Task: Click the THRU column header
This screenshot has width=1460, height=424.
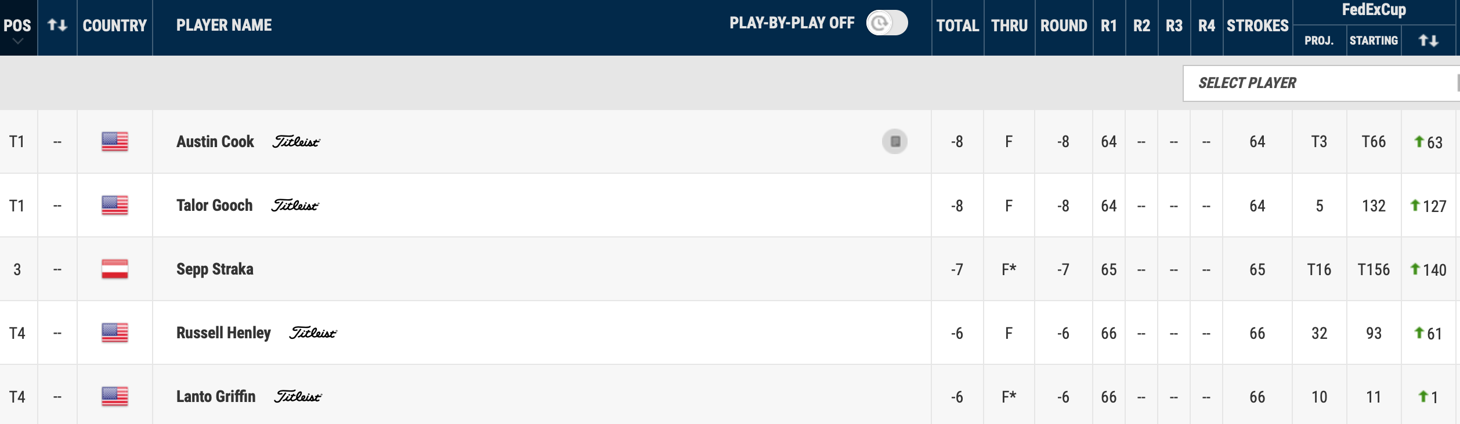Action: pyautogui.click(x=1009, y=25)
